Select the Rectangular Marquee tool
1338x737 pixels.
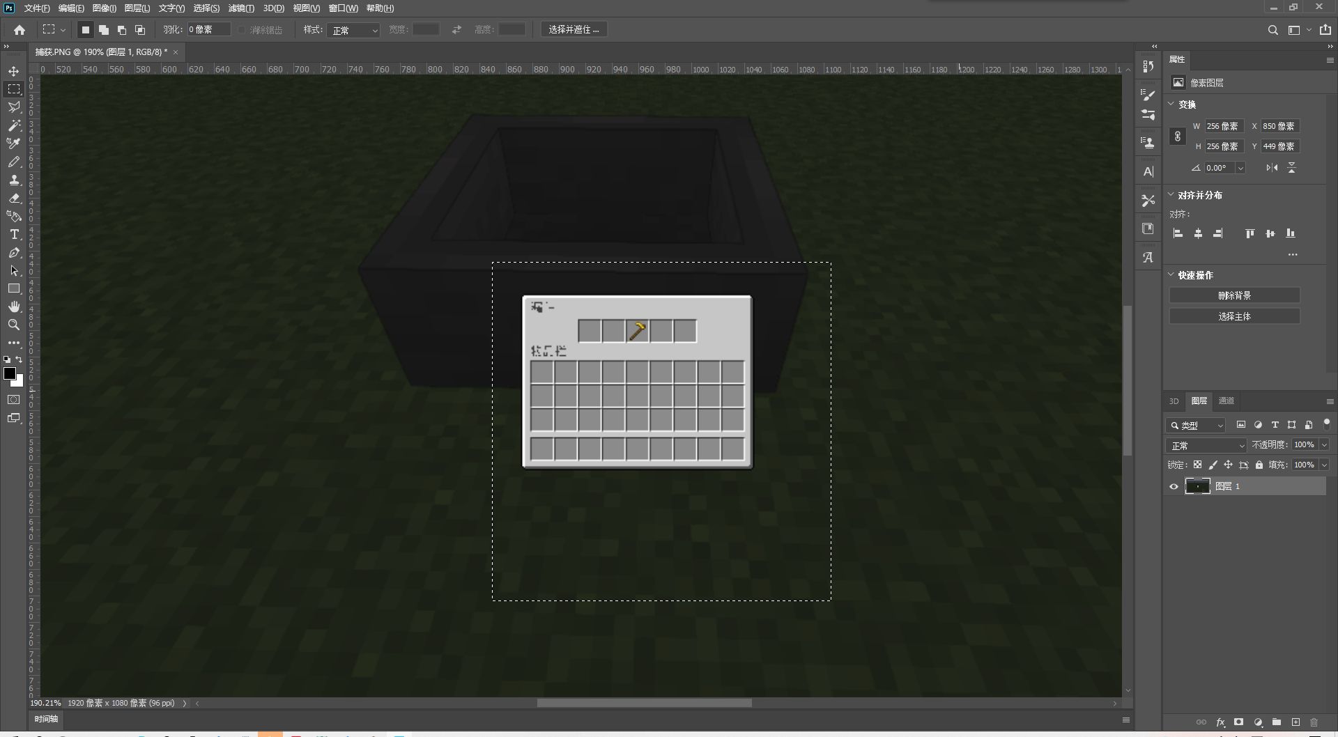13,89
